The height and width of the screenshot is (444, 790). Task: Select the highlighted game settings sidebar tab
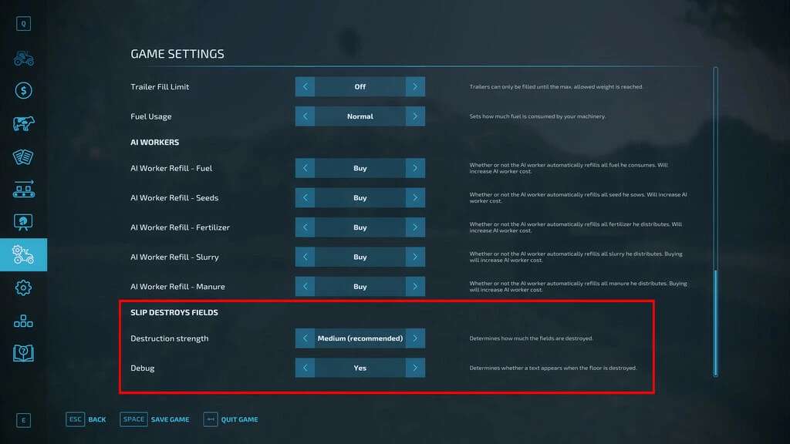(23, 254)
